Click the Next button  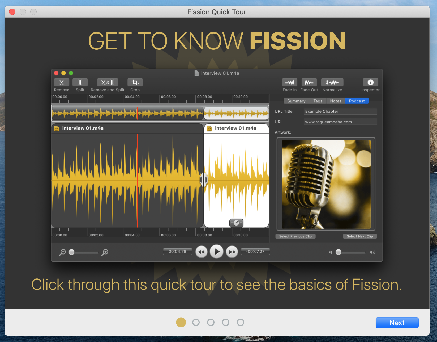(x=397, y=323)
